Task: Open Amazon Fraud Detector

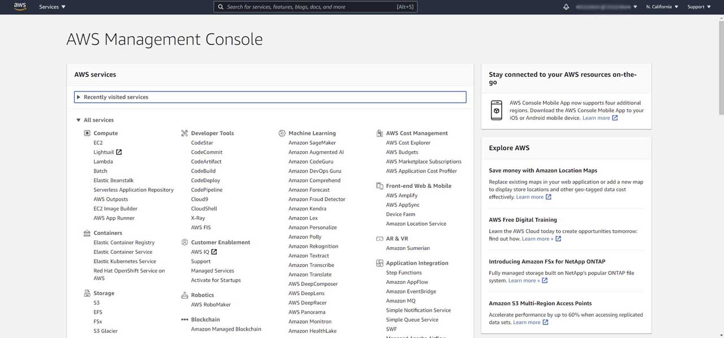Action: click(317, 199)
